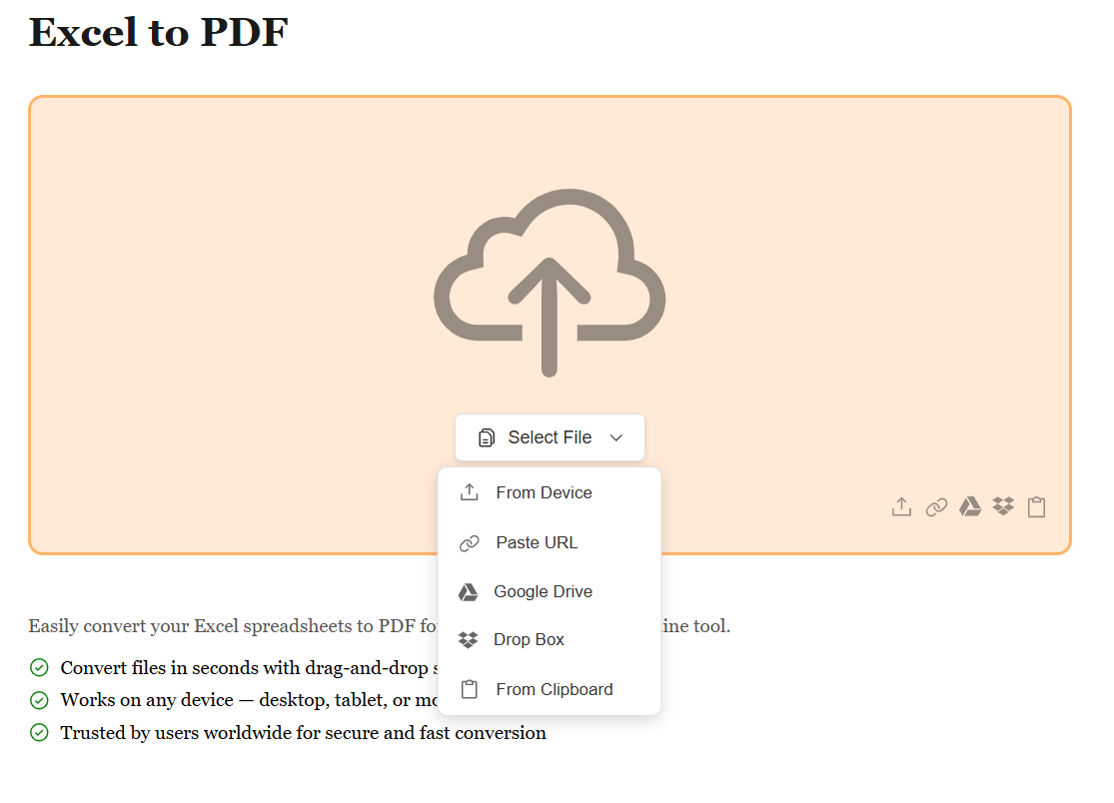Screen dimensions: 1114x803
Task: Click the upload tray icon in drop zone's bottom-right corner
Action: [x=901, y=507]
